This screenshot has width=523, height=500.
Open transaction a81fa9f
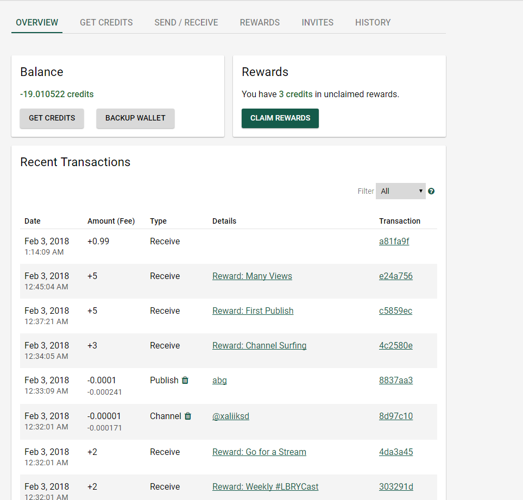(394, 241)
